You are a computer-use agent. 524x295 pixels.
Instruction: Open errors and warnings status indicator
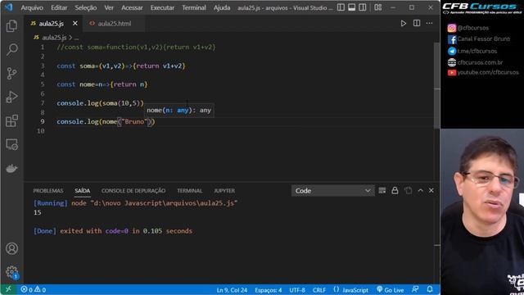coord(33,289)
